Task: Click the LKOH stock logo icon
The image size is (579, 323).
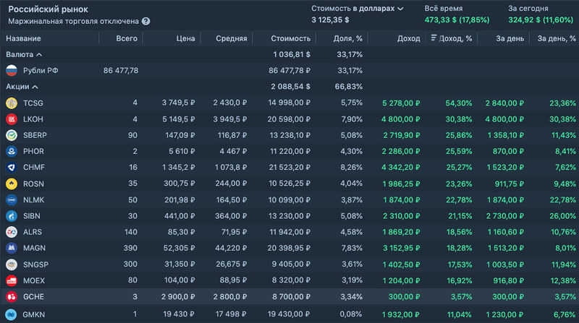Action: (x=12, y=119)
